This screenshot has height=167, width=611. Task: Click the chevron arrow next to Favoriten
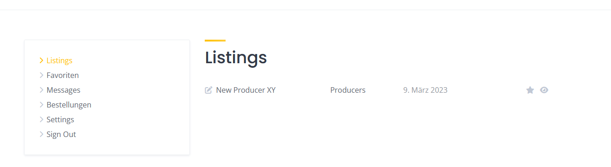tap(41, 75)
